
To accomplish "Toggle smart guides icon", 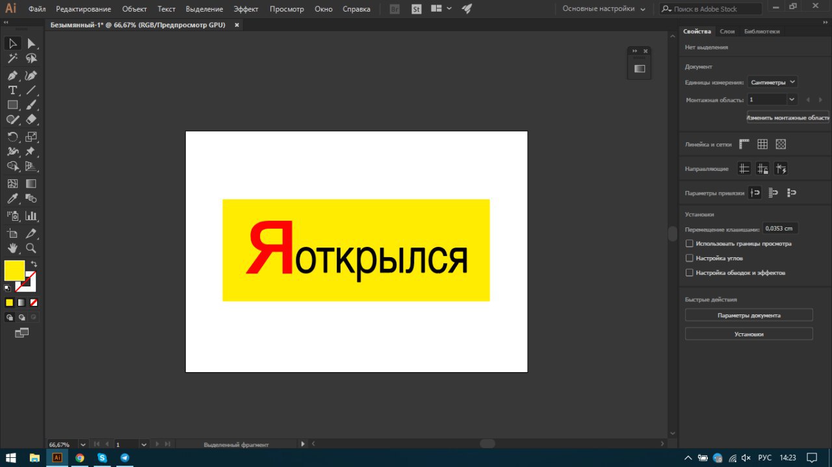I will pyautogui.click(x=781, y=169).
